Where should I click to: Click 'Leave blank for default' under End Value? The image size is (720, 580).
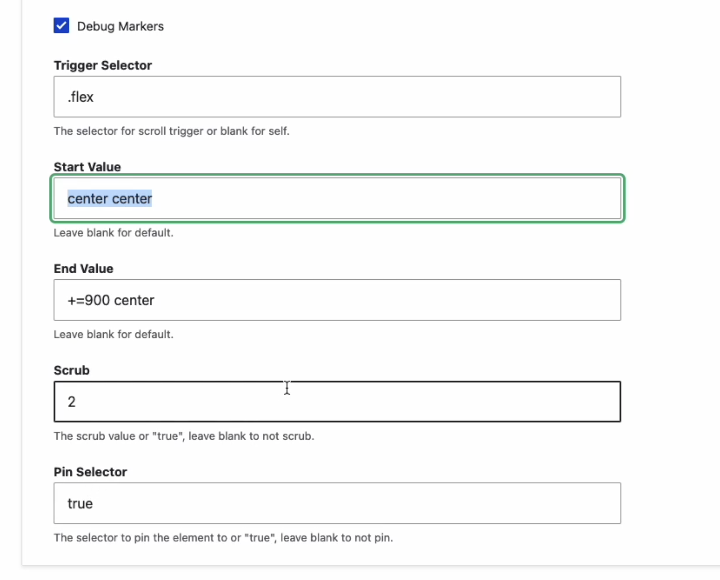click(x=113, y=334)
